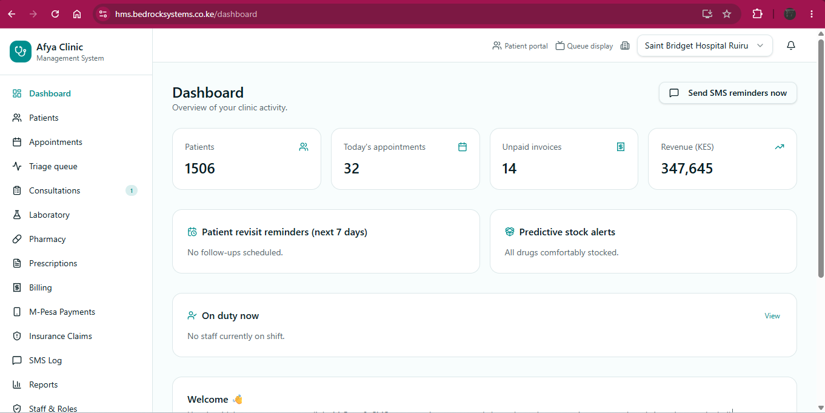
Task: Click the browser address bar URL
Action: [x=186, y=14]
